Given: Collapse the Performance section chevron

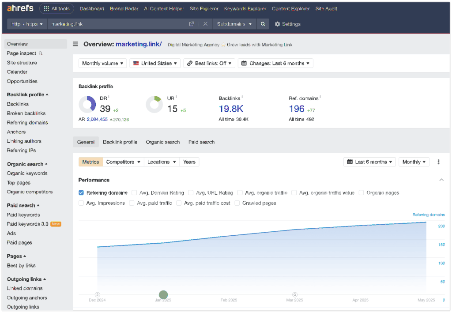Looking at the screenshot, I should click(x=441, y=180).
